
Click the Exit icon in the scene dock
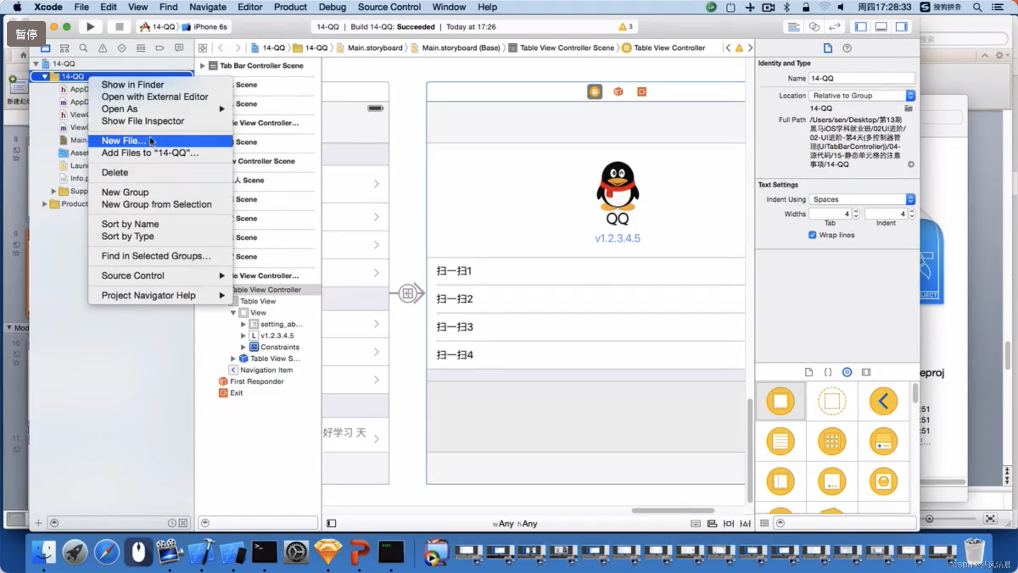click(x=642, y=92)
